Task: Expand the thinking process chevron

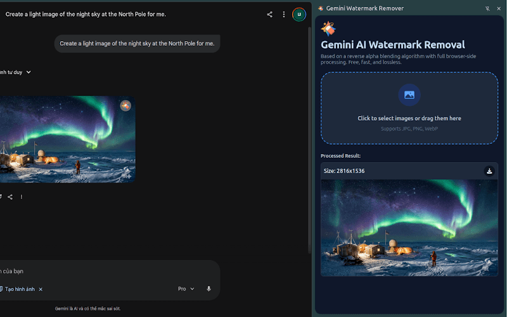Action: tap(29, 72)
